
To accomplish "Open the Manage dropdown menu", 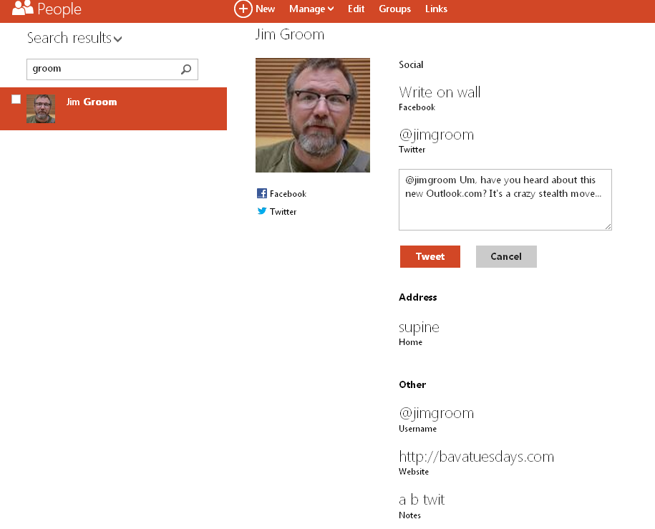I will click(311, 9).
